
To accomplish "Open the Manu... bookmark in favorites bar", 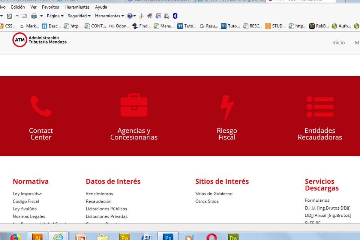I will pyautogui.click(x=164, y=26).
